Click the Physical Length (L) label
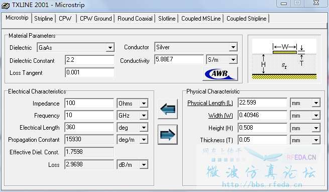329x192 pixels. click(x=210, y=103)
